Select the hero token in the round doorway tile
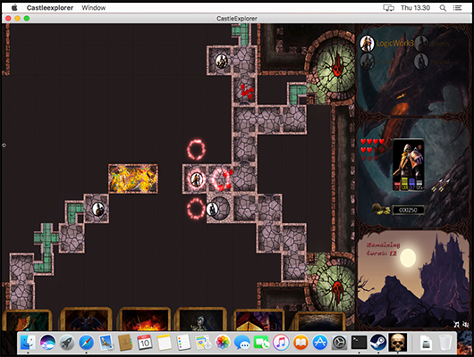This screenshot has height=357, width=474. click(212, 209)
